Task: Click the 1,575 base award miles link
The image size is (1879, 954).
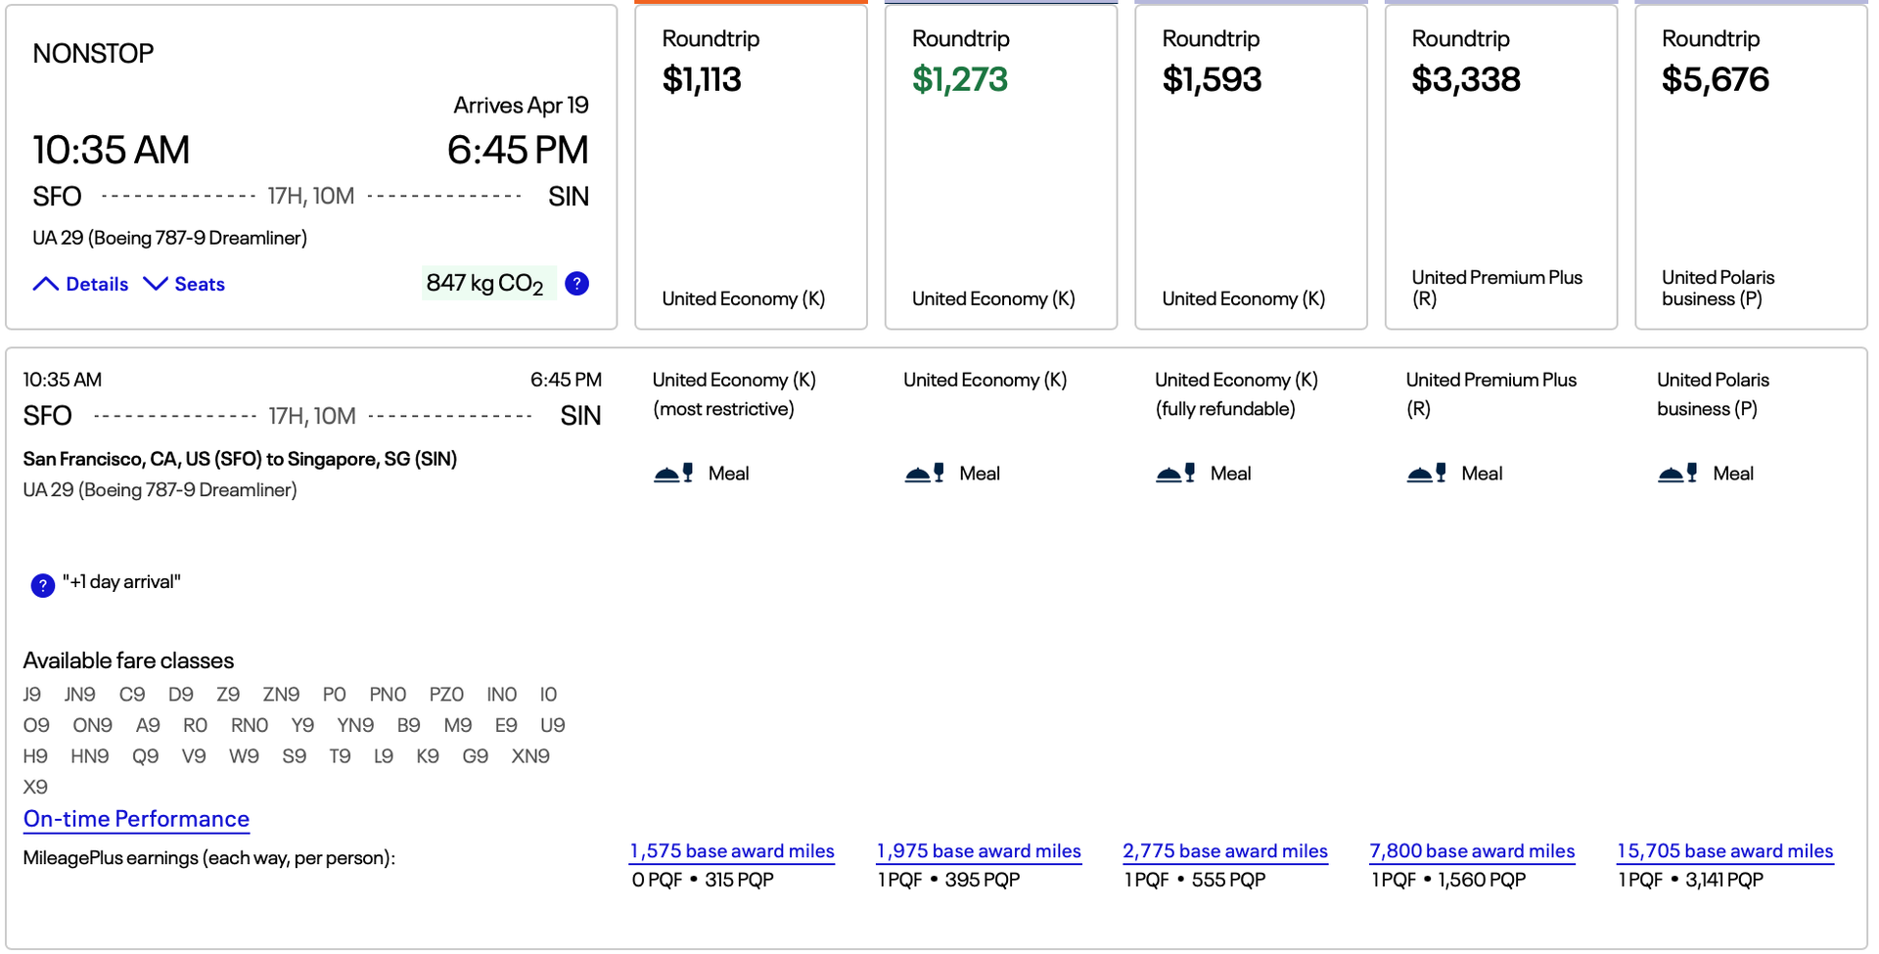Action: coord(731,851)
